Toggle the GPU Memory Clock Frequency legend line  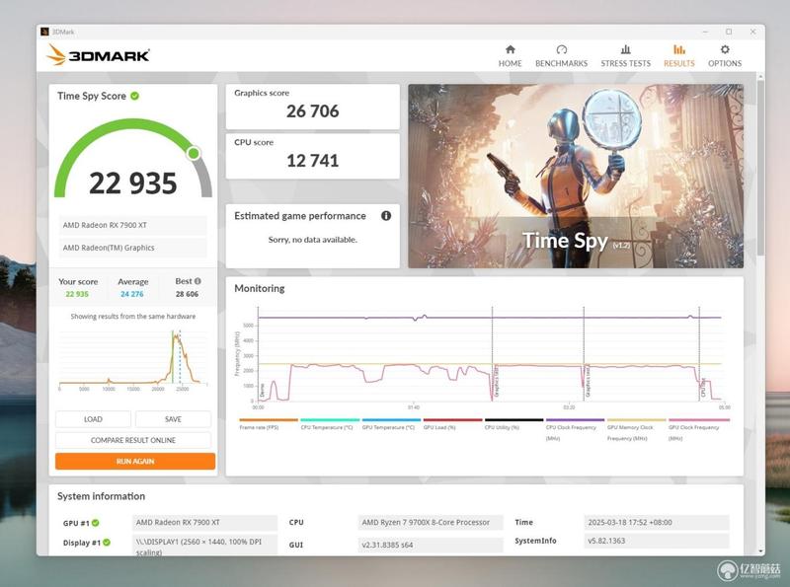(x=636, y=429)
